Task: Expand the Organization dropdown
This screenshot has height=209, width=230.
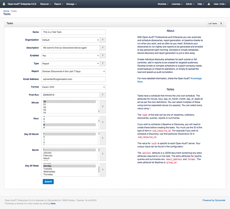Action: pos(70,40)
